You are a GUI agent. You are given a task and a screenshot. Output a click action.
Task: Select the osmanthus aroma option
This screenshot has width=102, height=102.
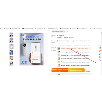(74, 59)
